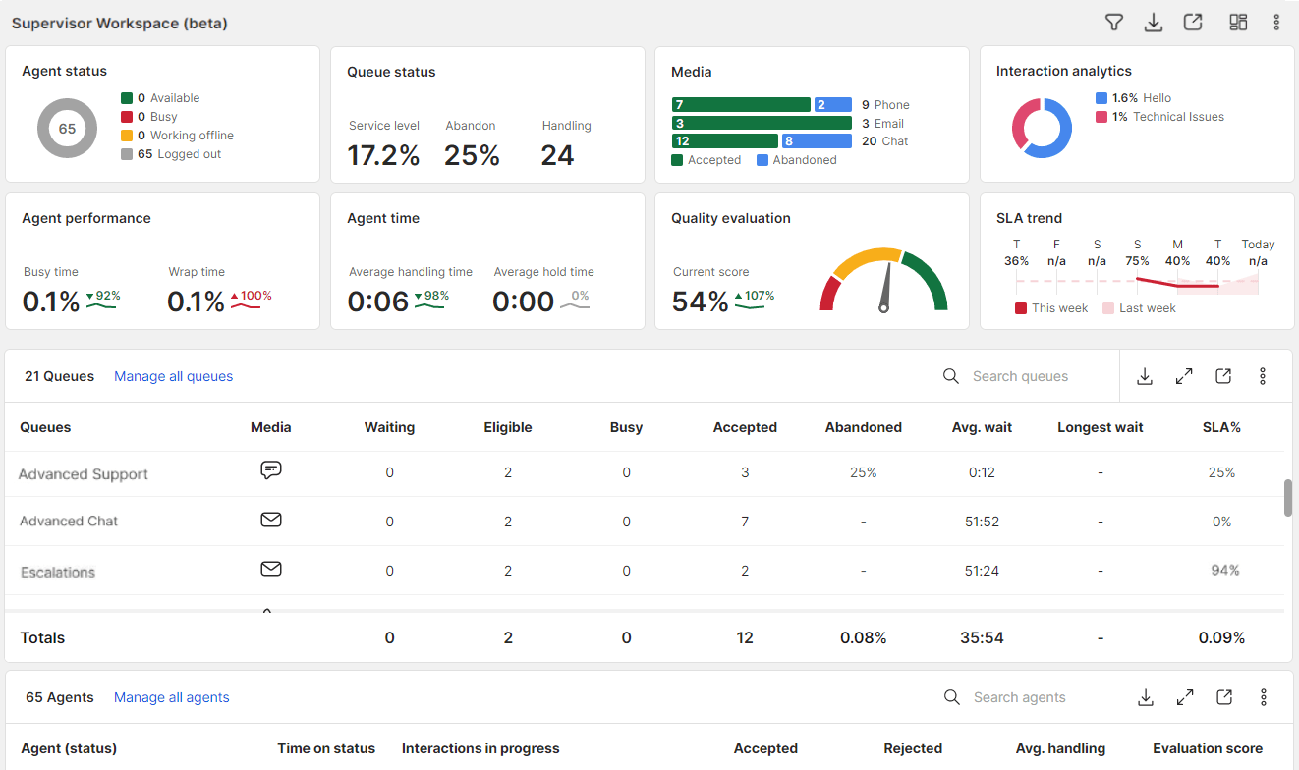Viewport: 1299px width, 770px height.
Task: Expand the Queues table to full screen
Action: (x=1184, y=375)
